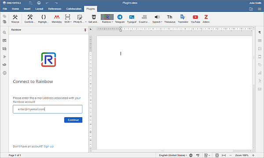This screenshot has width=264, height=158.
Task: Launch the Mendeley plugin
Action: [57, 18]
